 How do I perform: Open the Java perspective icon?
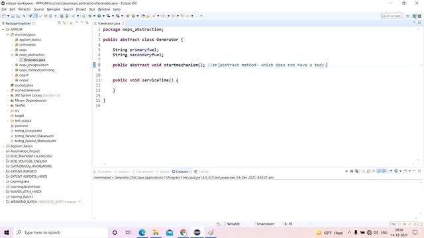pyautogui.click(x=414, y=16)
